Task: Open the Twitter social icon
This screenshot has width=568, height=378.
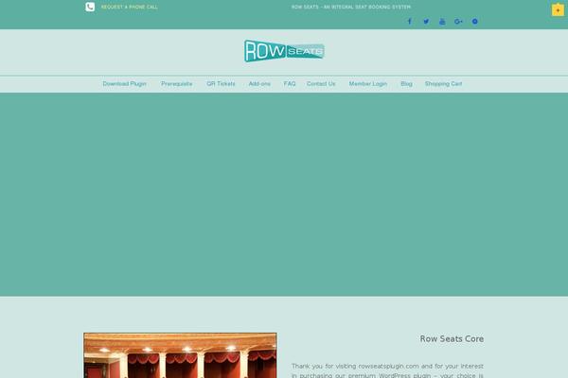Action: [426, 22]
